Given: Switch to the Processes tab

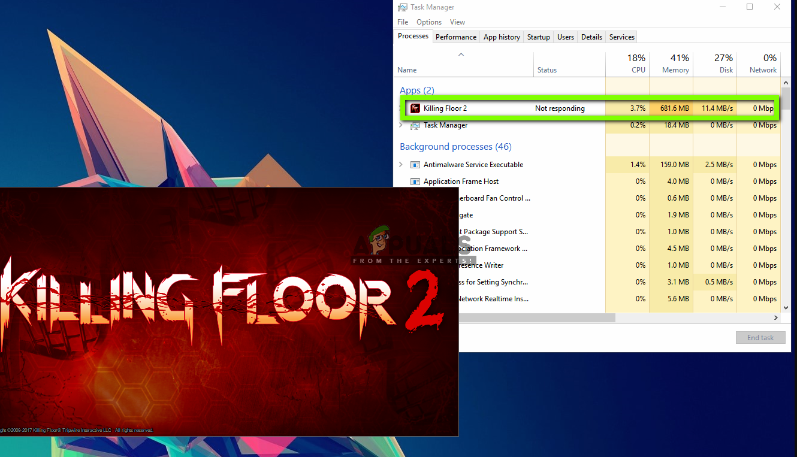Looking at the screenshot, I should pos(413,36).
